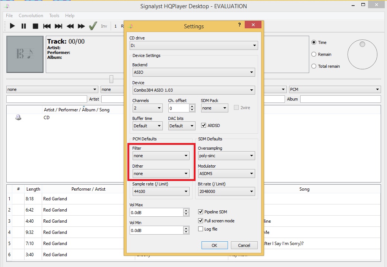Image resolution: width=387 pixels, height=267 pixels.
Task: Increase the Ch. offset value
Action: coord(192,106)
